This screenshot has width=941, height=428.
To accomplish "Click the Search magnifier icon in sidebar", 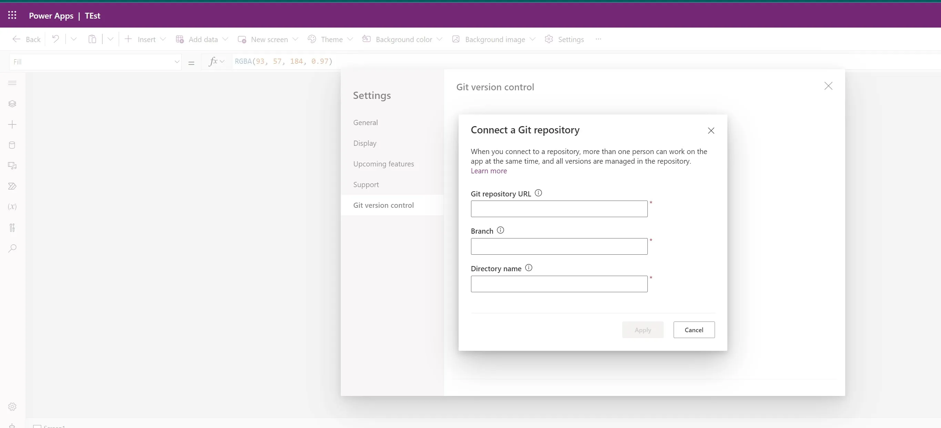I will 12,248.
